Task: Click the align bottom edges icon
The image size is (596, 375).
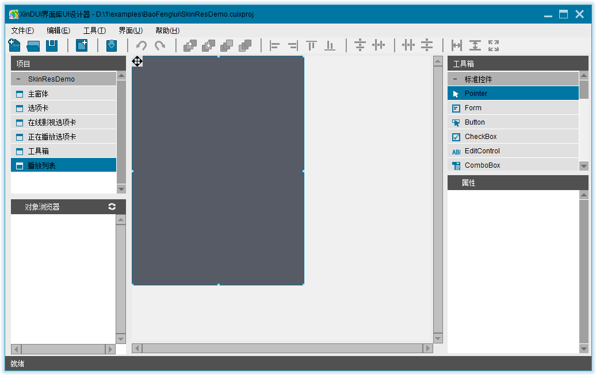Action: point(330,46)
